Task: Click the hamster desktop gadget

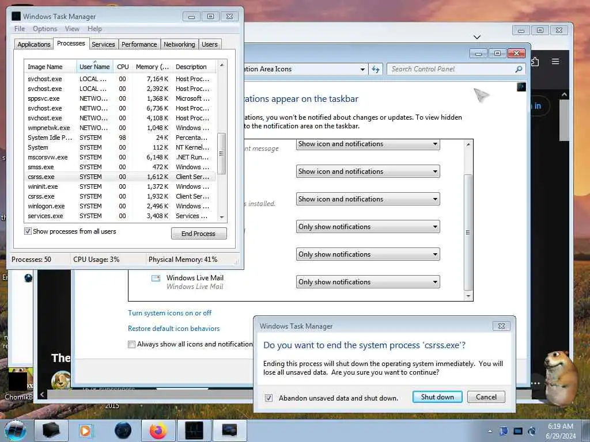Action: [x=560, y=378]
